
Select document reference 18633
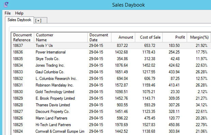(x=18, y=72)
